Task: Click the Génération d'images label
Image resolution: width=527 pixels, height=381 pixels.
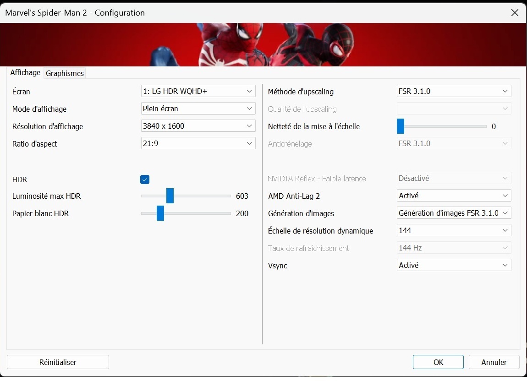Action: click(x=301, y=214)
